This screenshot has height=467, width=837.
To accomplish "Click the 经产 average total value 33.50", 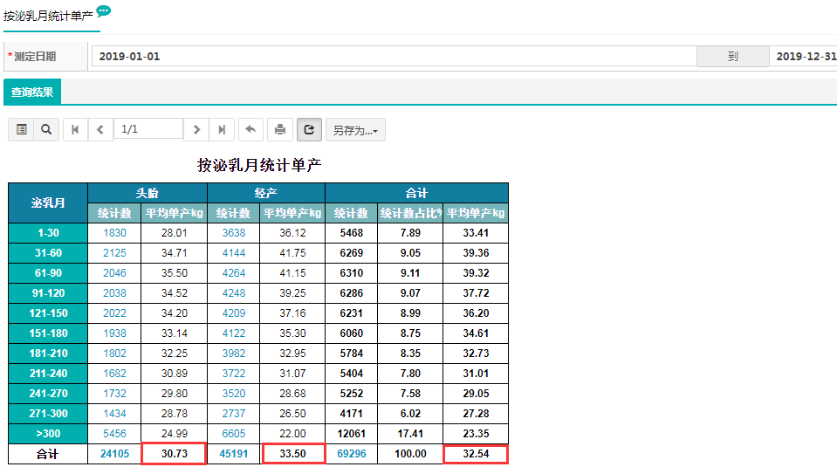I will click(x=293, y=454).
